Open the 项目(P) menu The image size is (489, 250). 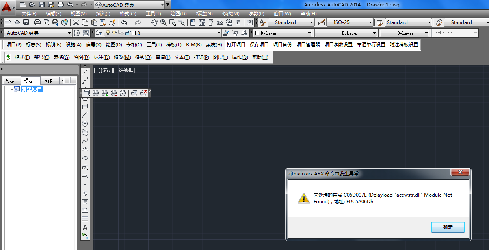click(14, 45)
